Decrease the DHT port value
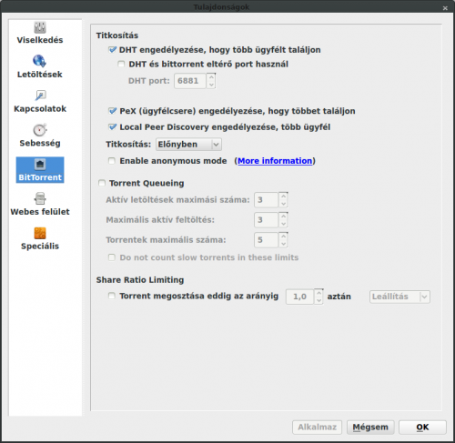The image size is (455, 443). coord(211,85)
